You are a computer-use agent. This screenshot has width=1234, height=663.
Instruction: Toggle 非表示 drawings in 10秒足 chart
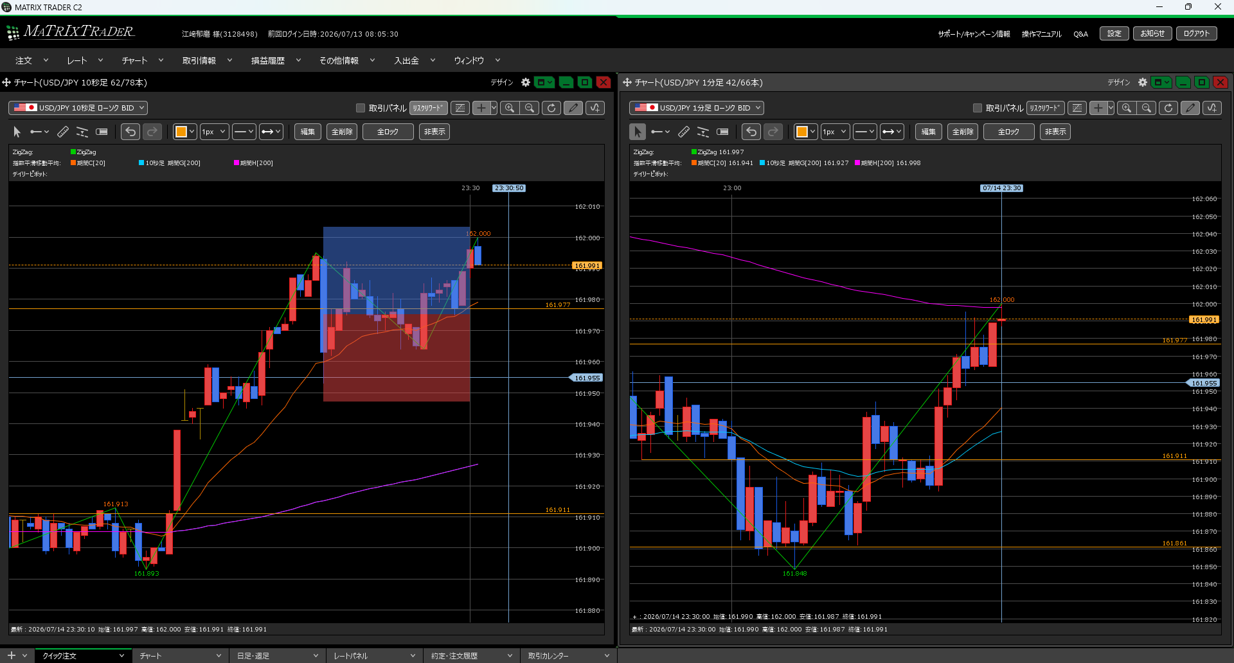point(434,132)
